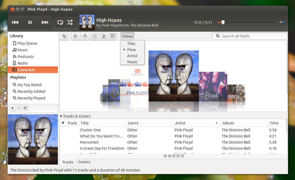Click the remove playlist minus button
This screenshot has width=295, height=180.
point(19,108)
